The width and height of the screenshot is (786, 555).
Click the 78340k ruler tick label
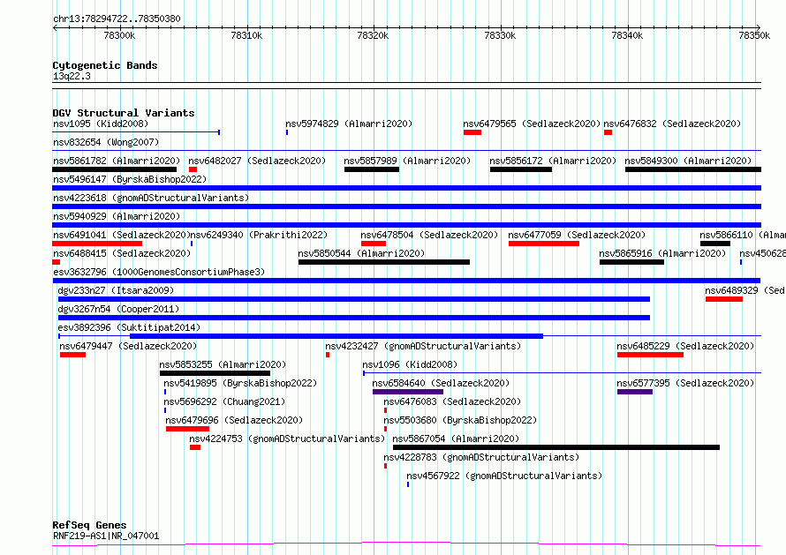point(627,35)
